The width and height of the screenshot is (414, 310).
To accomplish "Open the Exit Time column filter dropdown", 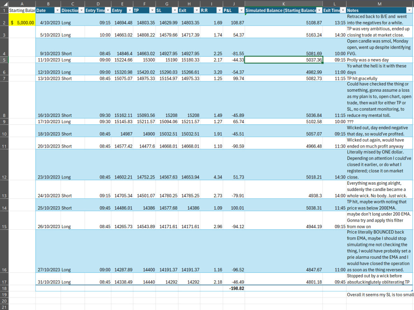I will (x=343, y=10).
